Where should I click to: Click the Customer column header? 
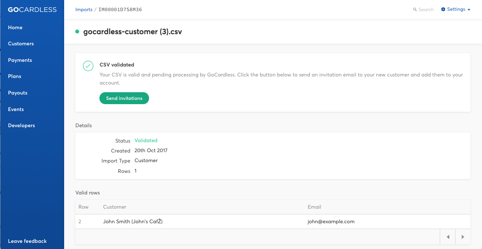pos(114,207)
